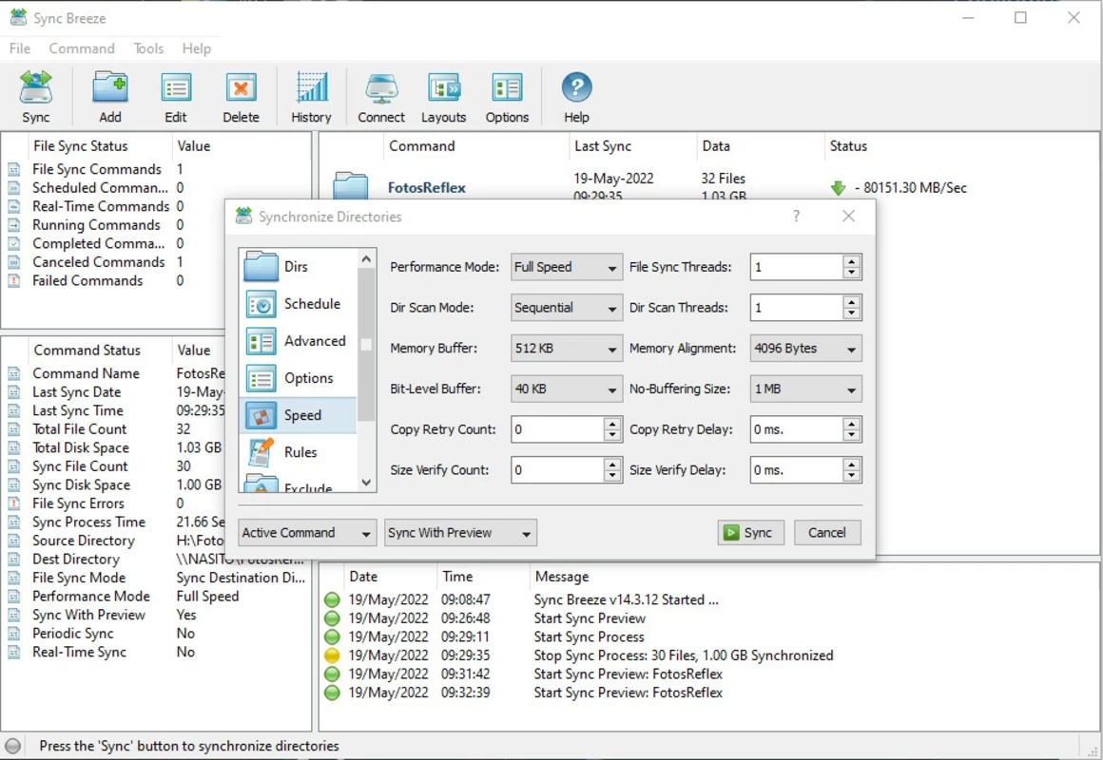This screenshot has height=760, width=1103.
Task: Open the Active Command dropdown
Action: [x=307, y=533]
